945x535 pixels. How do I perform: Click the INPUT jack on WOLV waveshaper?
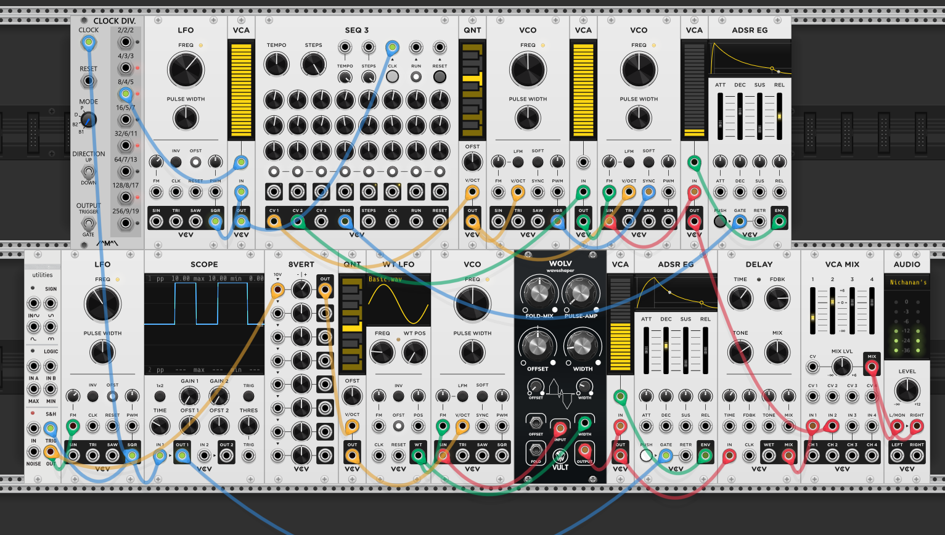tap(560, 428)
